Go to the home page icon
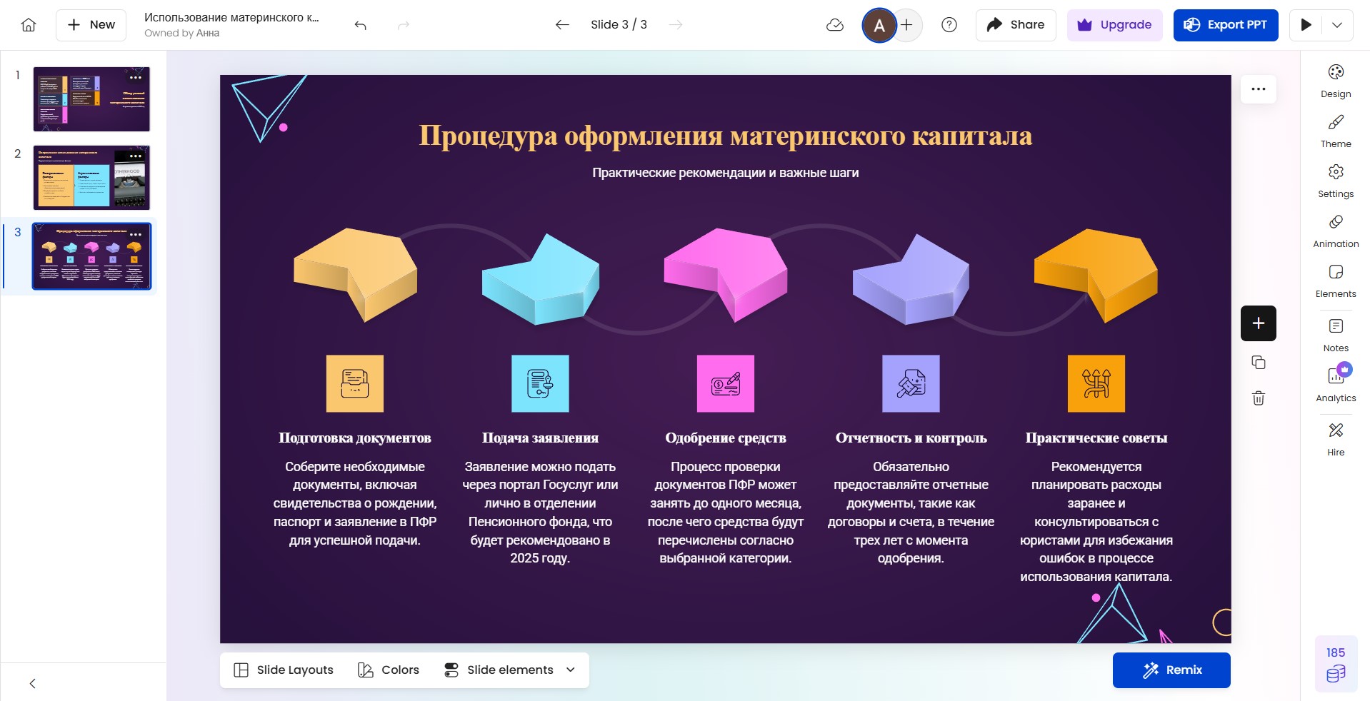The height and width of the screenshot is (701, 1370). (29, 25)
